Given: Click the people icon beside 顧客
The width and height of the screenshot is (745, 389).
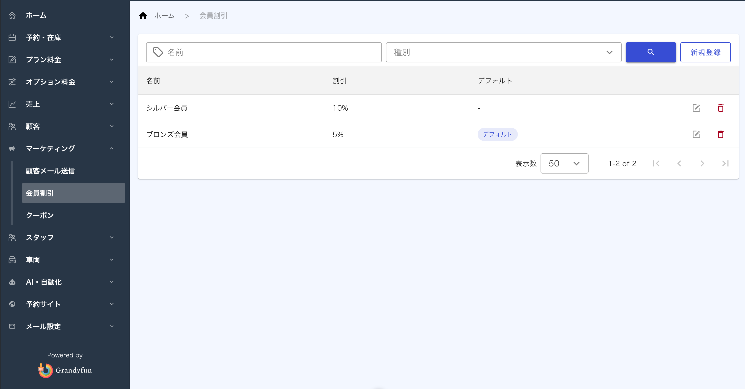Looking at the screenshot, I should [12, 126].
